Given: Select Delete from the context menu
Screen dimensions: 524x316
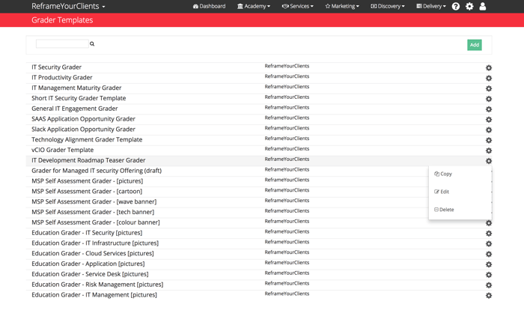Looking at the screenshot, I should tap(446, 210).
